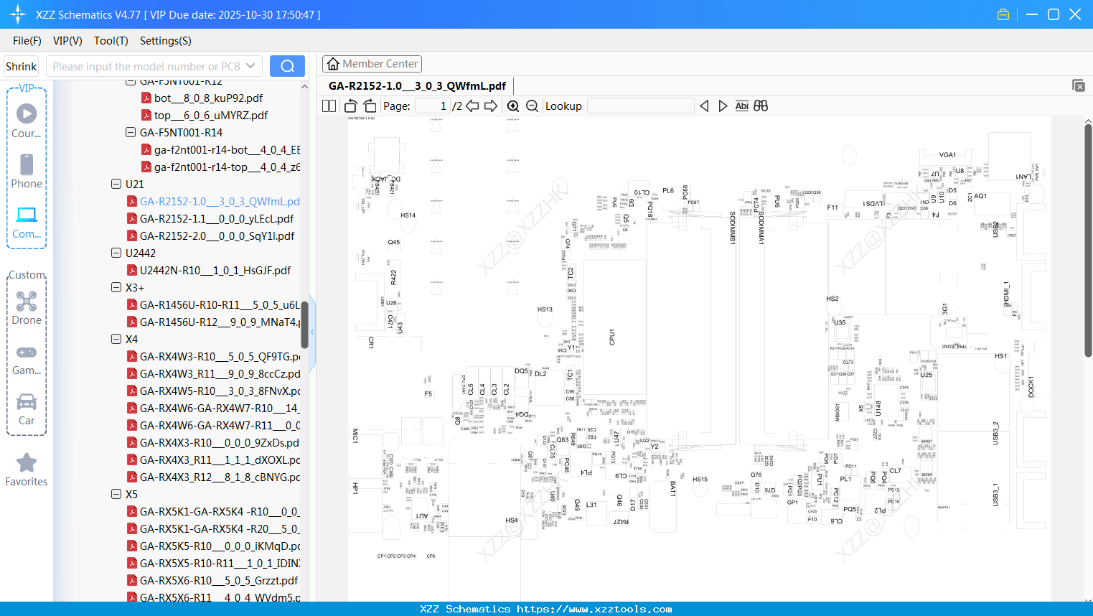
Task: Open the Member Center
Action: 372,64
